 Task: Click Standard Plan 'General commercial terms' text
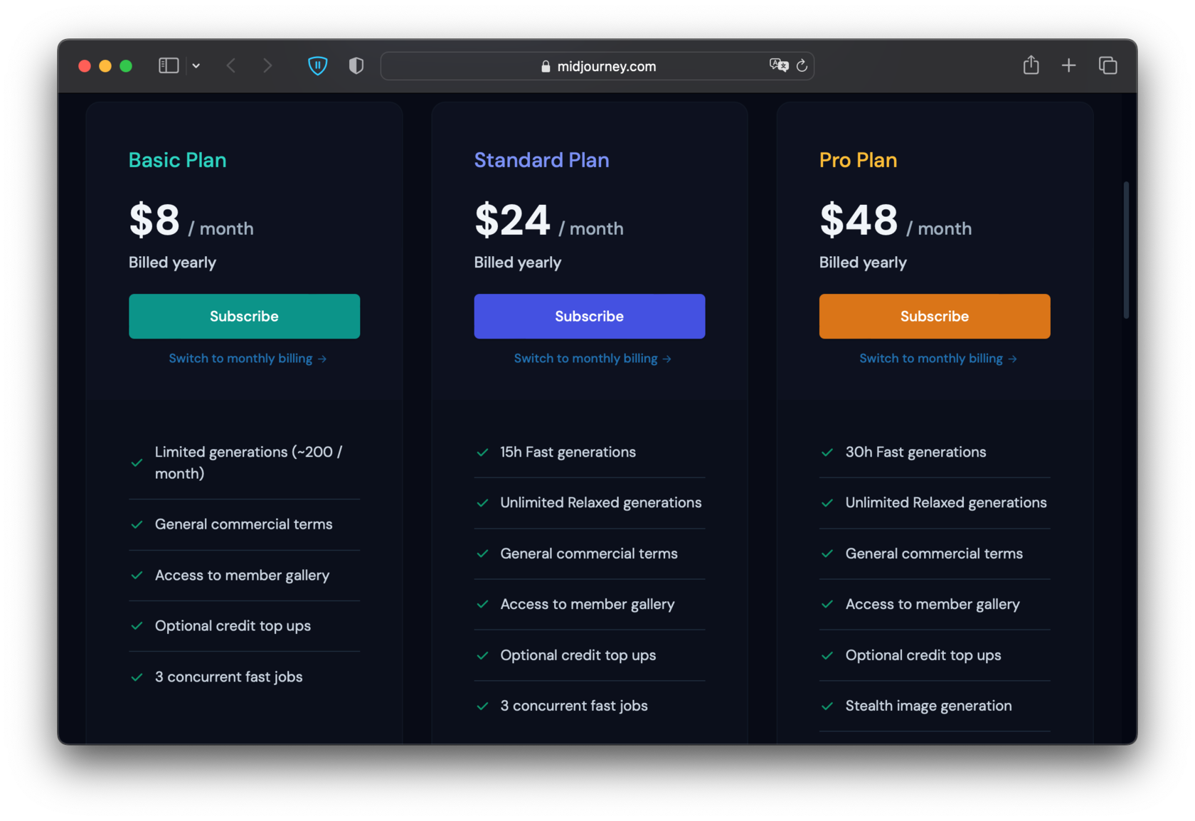point(588,553)
